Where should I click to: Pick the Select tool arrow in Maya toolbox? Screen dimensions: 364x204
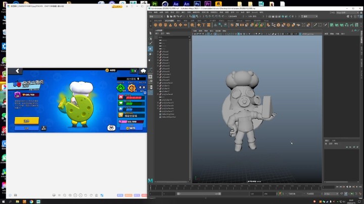(151, 33)
